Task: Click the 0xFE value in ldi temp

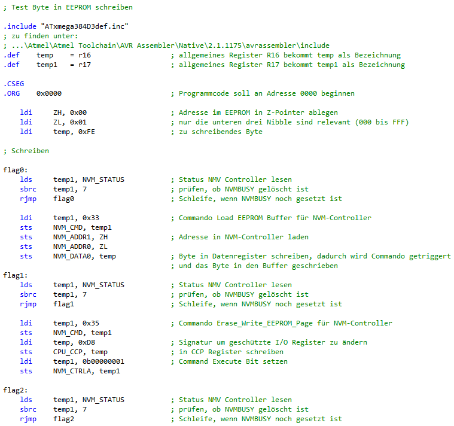Action: pos(87,132)
